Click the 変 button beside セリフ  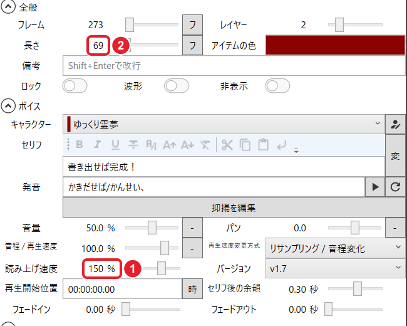395,155
